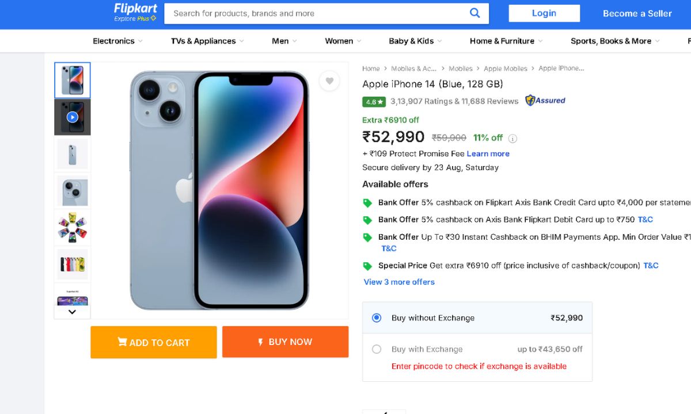Open the Baby & Kids menu
Image resolution: width=691 pixels, height=414 pixels.
click(x=415, y=41)
